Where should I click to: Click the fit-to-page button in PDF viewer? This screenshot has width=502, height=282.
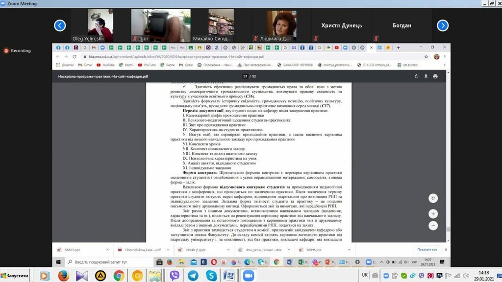pos(433,198)
